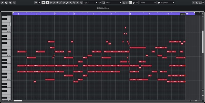Open the auto-scroll options dropdown arrow
The width and height of the screenshot is (205, 103).
pos(39,3)
